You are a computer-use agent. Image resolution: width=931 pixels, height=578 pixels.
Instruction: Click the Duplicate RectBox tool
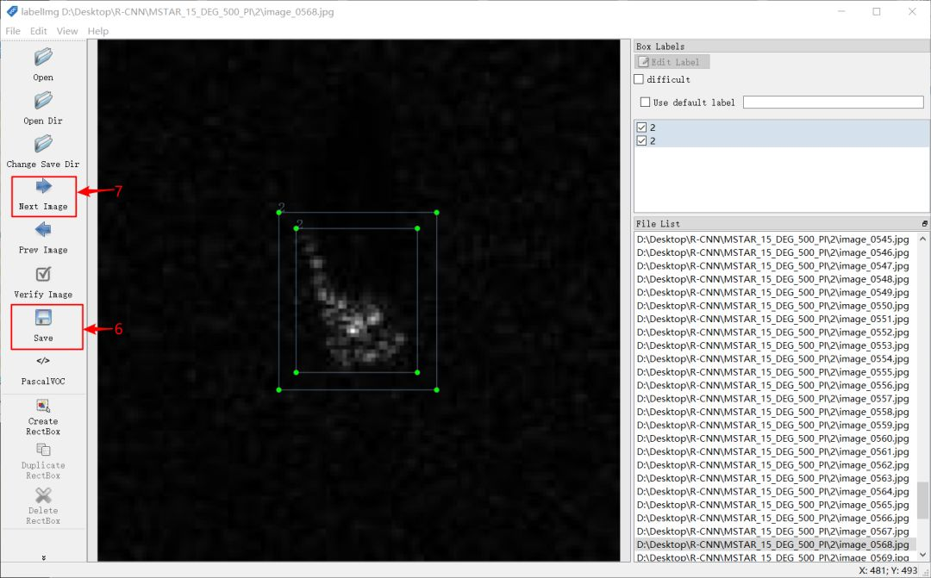(x=43, y=450)
